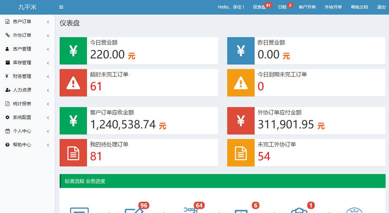Expand the 人力资源 sidebar chevron
This screenshot has width=389, height=213.
[48, 90]
